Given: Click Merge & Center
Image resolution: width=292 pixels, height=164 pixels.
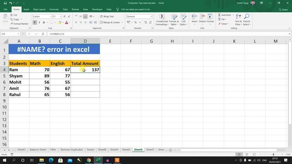Looking at the screenshot, I should (x=110, y=22).
